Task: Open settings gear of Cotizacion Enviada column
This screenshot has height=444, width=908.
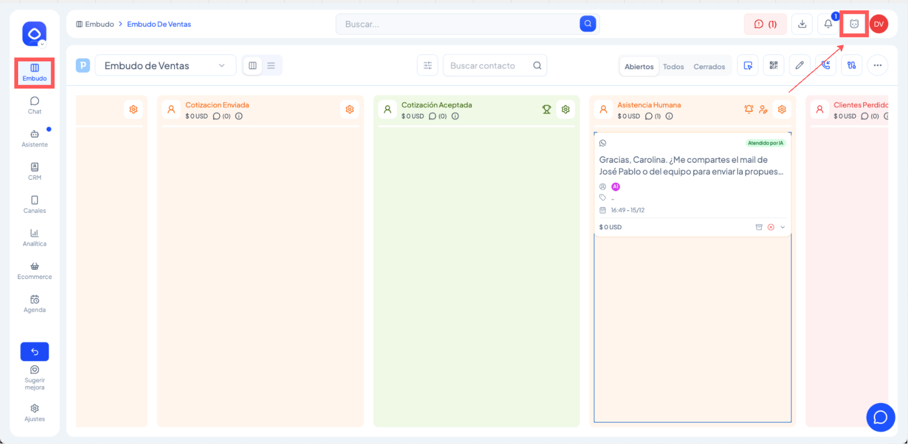Action: point(350,109)
